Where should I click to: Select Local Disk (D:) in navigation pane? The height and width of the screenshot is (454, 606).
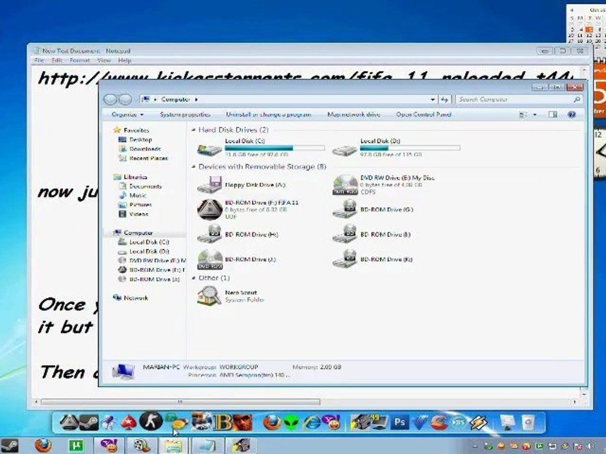[149, 252]
